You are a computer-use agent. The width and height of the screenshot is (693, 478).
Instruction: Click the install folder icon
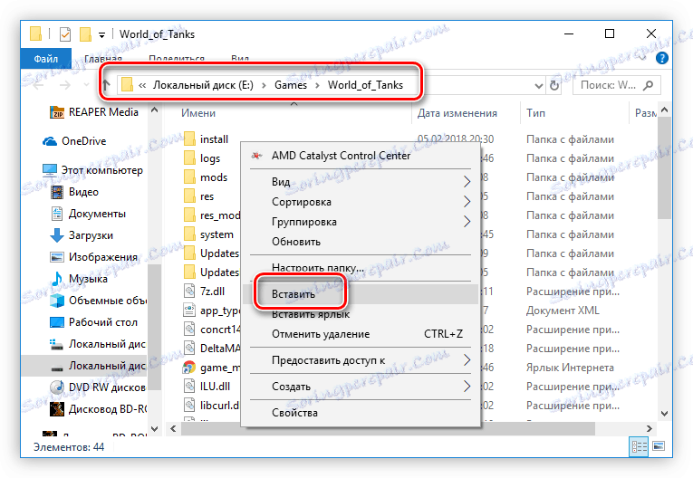click(189, 139)
